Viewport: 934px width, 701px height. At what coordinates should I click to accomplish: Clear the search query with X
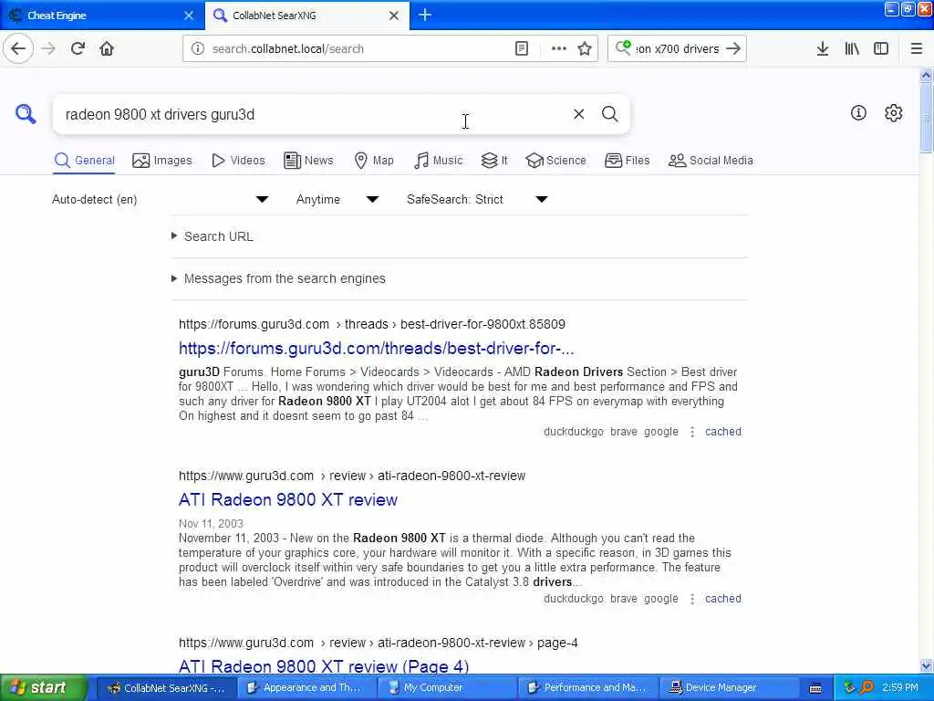pyautogui.click(x=578, y=113)
